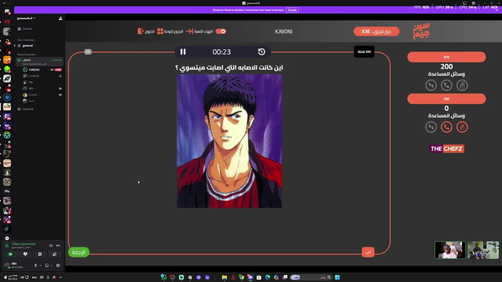
Task: Toggle noise suppression waveform icon
Action: [51, 246]
